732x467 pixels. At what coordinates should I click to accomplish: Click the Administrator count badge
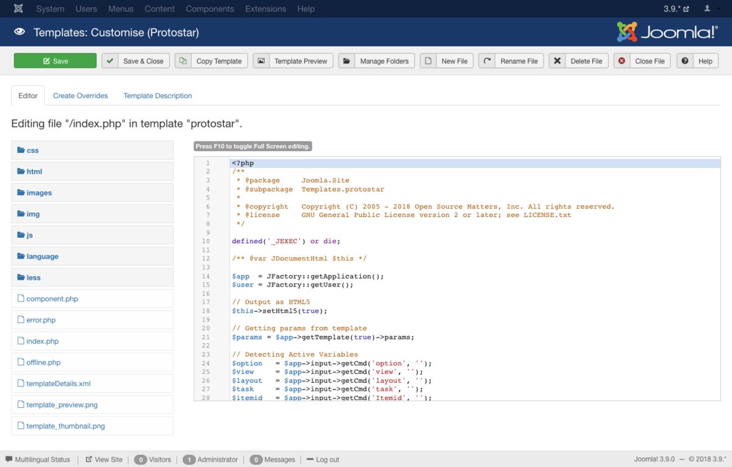189,460
